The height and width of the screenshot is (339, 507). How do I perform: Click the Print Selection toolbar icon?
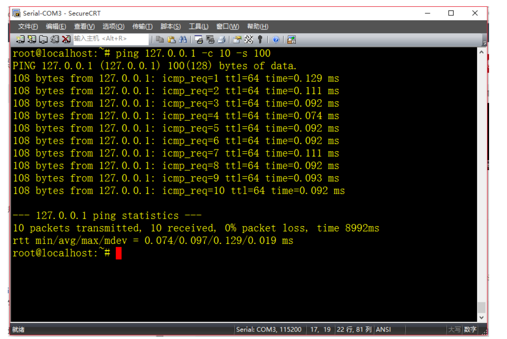[210, 40]
